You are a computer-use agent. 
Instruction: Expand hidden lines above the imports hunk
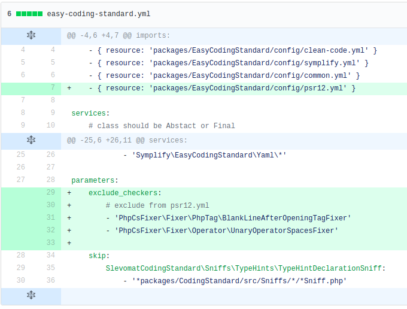coord(31,35)
